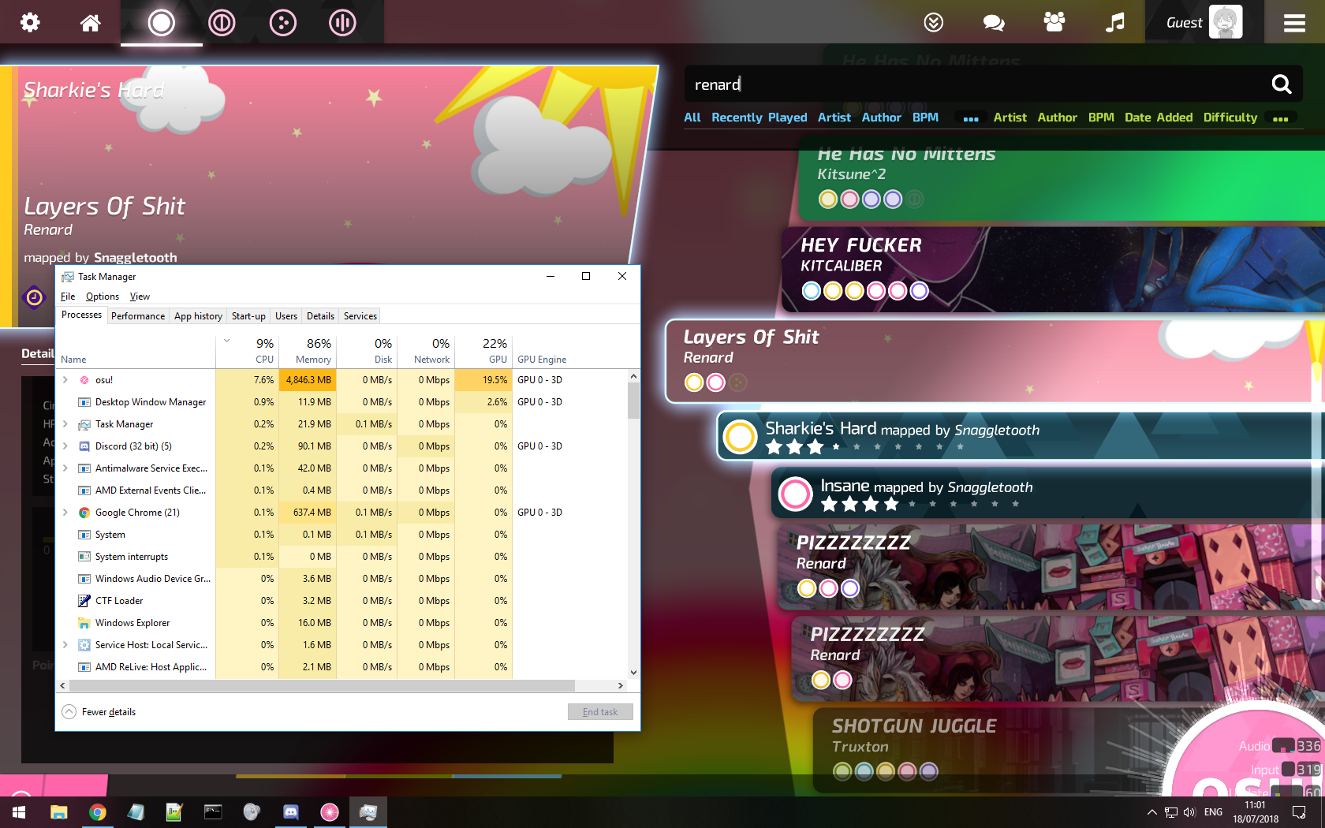This screenshot has height=828, width=1325.
Task: Click the End task button
Action: 599,711
